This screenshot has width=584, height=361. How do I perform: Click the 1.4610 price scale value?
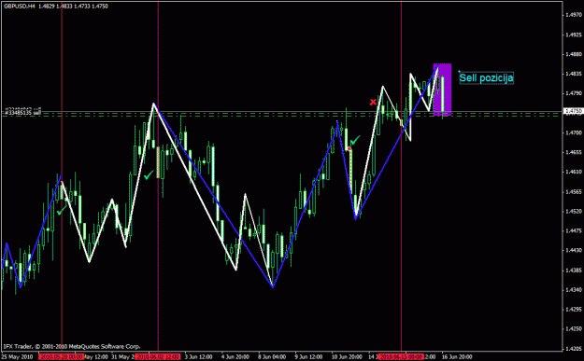click(574, 173)
